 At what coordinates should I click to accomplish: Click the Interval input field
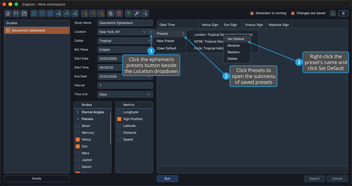(x=125, y=85)
